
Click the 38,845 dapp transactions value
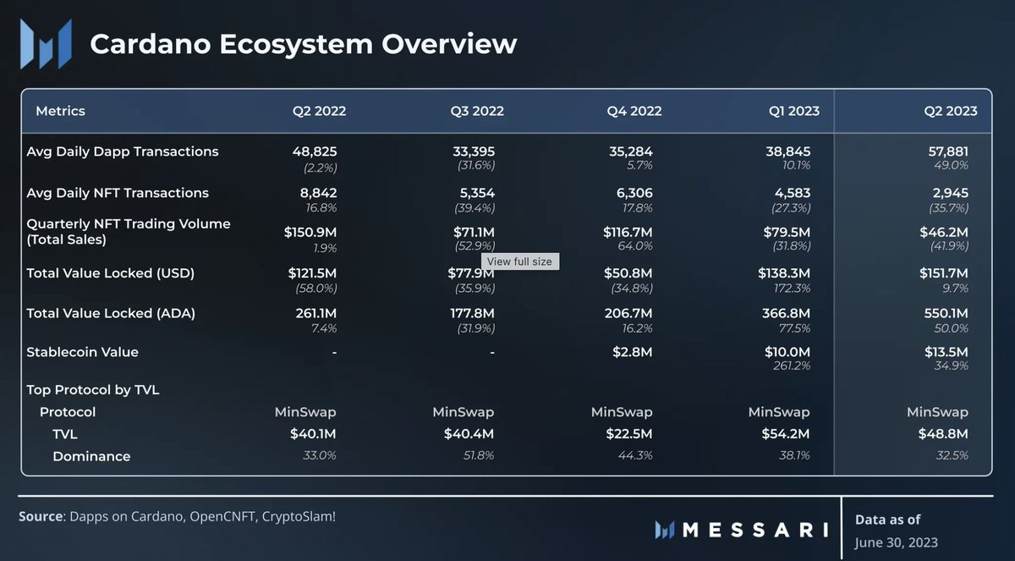tap(788, 151)
